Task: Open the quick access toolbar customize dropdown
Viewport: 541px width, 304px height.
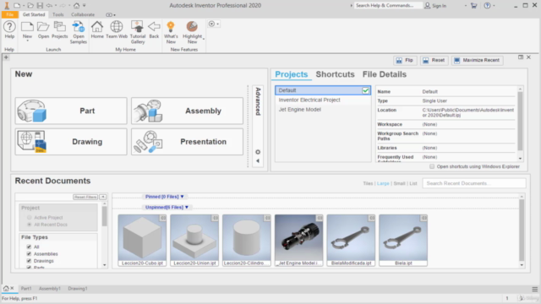Action: point(85,6)
